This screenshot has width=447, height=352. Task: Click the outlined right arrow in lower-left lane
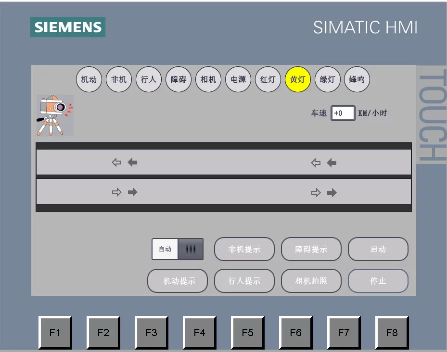116,192
